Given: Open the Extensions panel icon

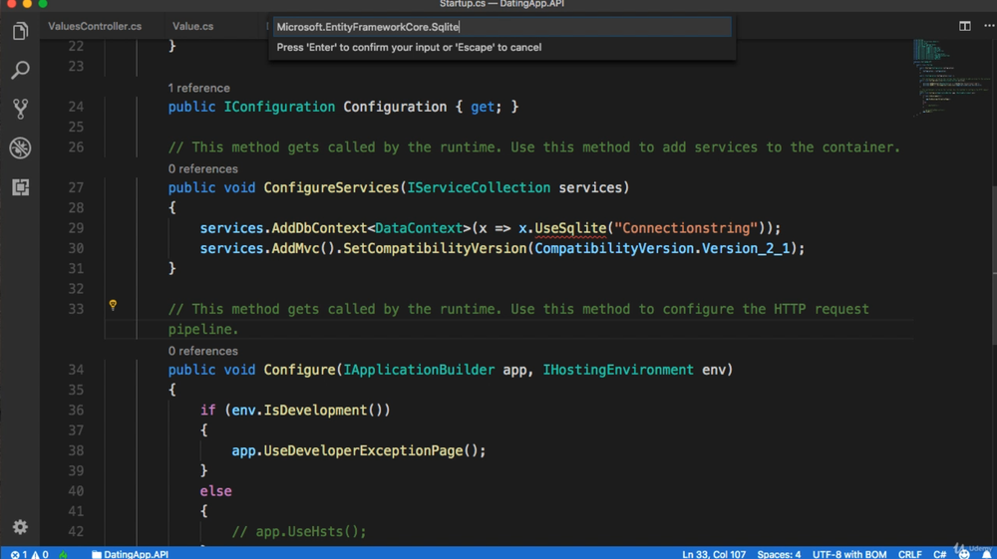Looking at the screenshot, I should (20, 187).
